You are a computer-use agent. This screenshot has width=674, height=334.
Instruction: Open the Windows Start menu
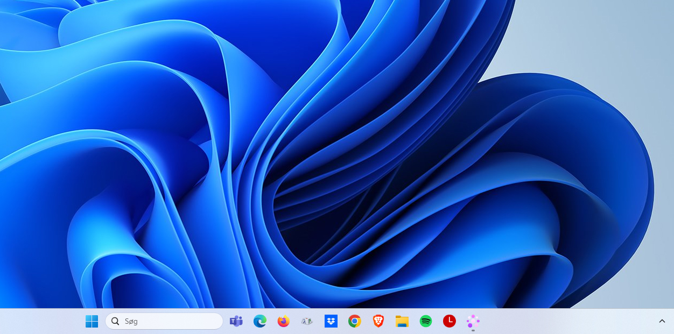(92, 321)
